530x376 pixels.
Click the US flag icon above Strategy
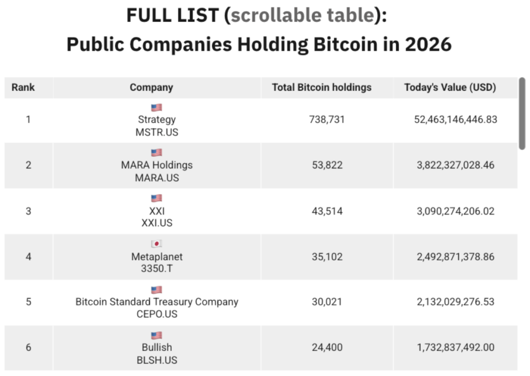[156, 108]
